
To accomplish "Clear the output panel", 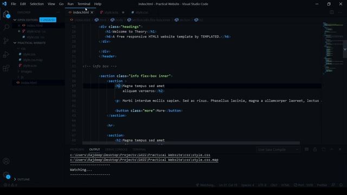I will (306, 149).
